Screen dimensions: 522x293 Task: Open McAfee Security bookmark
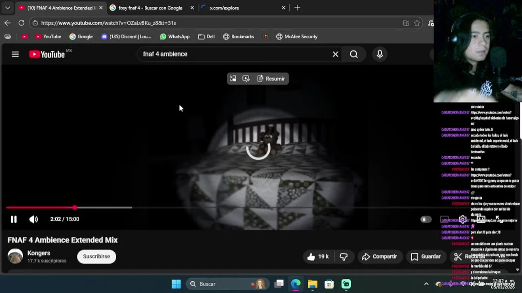pyautogui.click(x=297, y=37)
